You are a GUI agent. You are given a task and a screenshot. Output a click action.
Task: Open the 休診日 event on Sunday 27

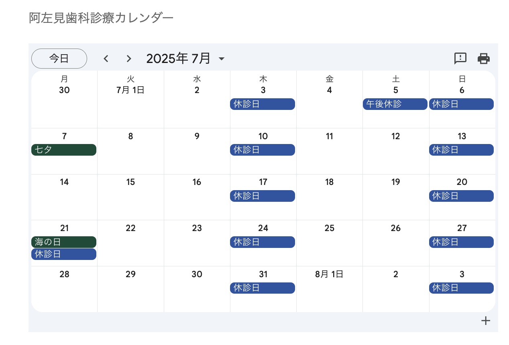click(x=461, y=242)
